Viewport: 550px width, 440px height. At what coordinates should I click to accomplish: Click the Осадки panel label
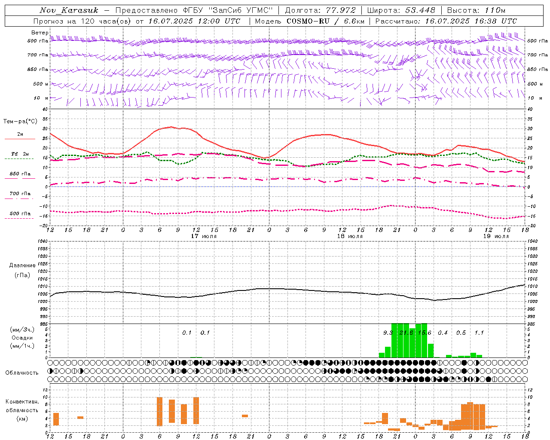[22, 338]
